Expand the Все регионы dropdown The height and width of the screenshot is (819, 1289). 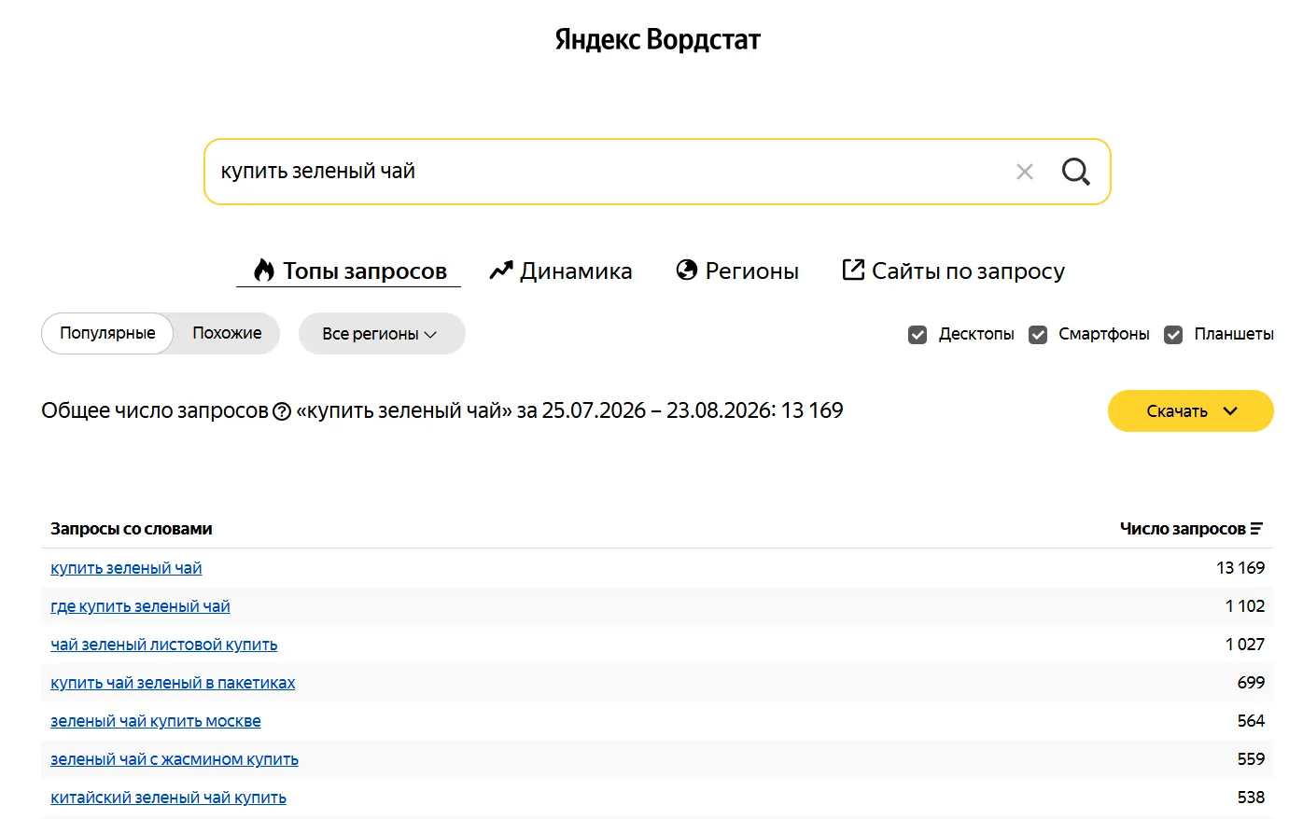382,334
